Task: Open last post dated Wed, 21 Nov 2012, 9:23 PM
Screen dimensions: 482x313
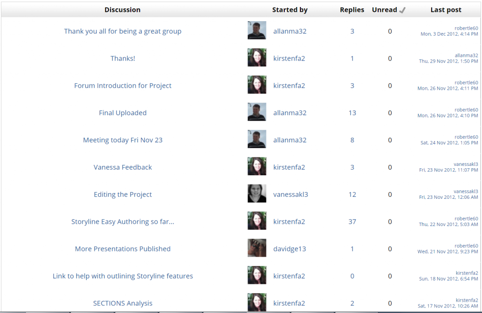Action: pyautogui.click(x=448, y=252)
